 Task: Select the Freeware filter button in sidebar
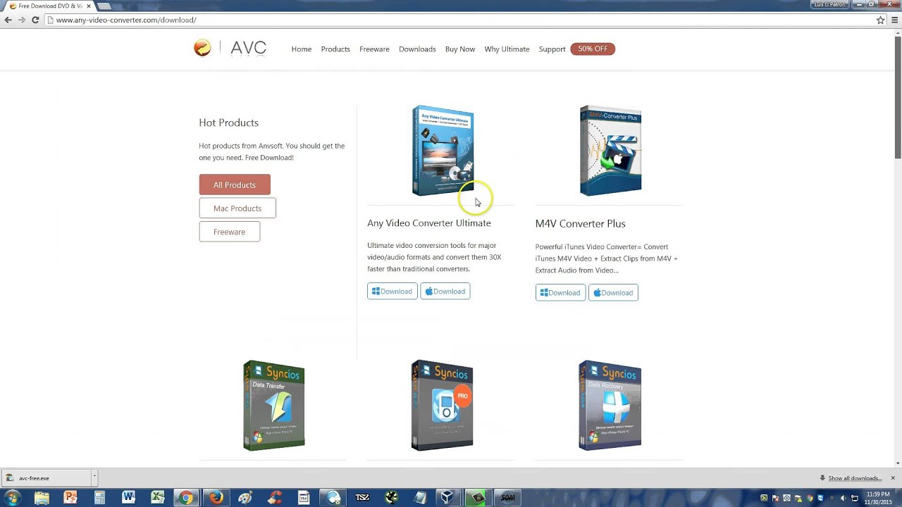click(229, 232)
